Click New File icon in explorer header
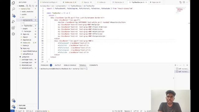 [27, 6]
